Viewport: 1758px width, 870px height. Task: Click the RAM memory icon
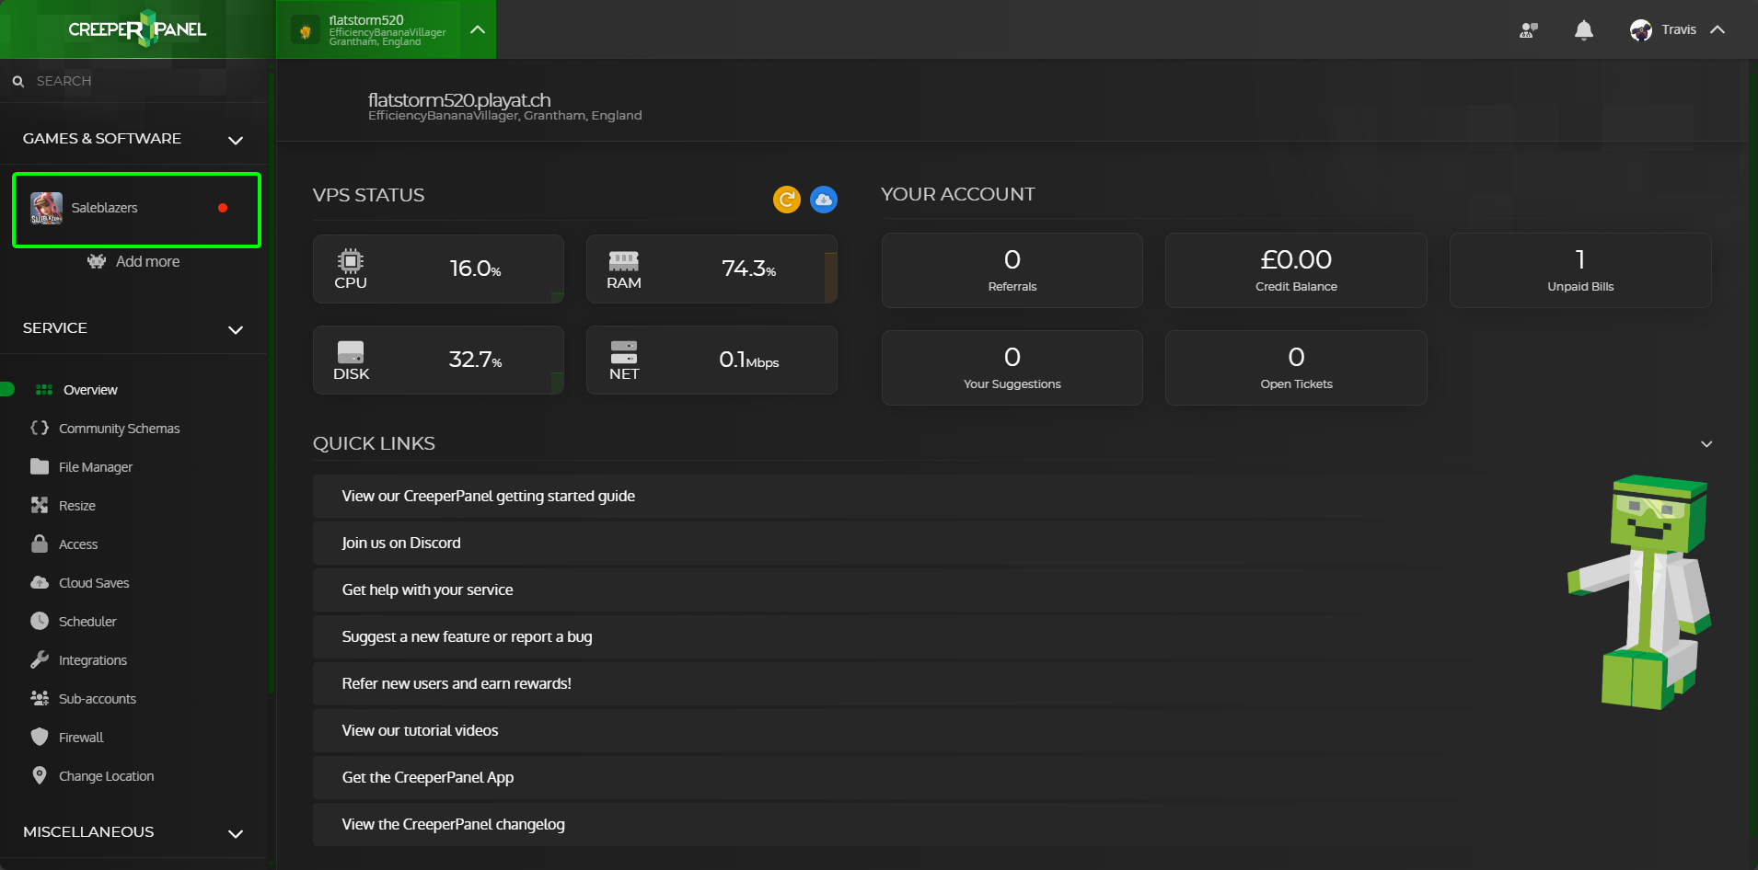point(624,261)
